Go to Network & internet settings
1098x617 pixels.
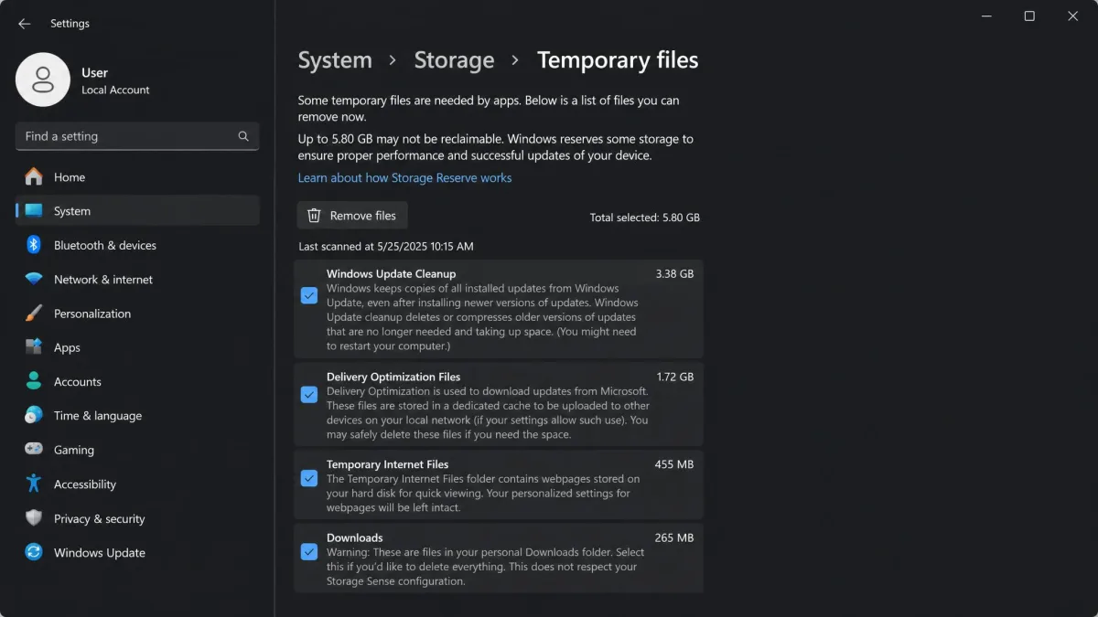[x=137, y=280]
